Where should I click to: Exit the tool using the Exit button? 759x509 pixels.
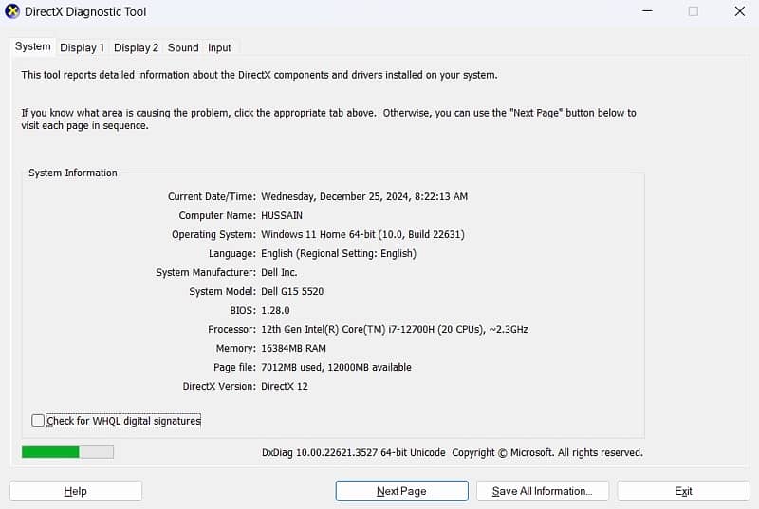click(x=683, y=491)
